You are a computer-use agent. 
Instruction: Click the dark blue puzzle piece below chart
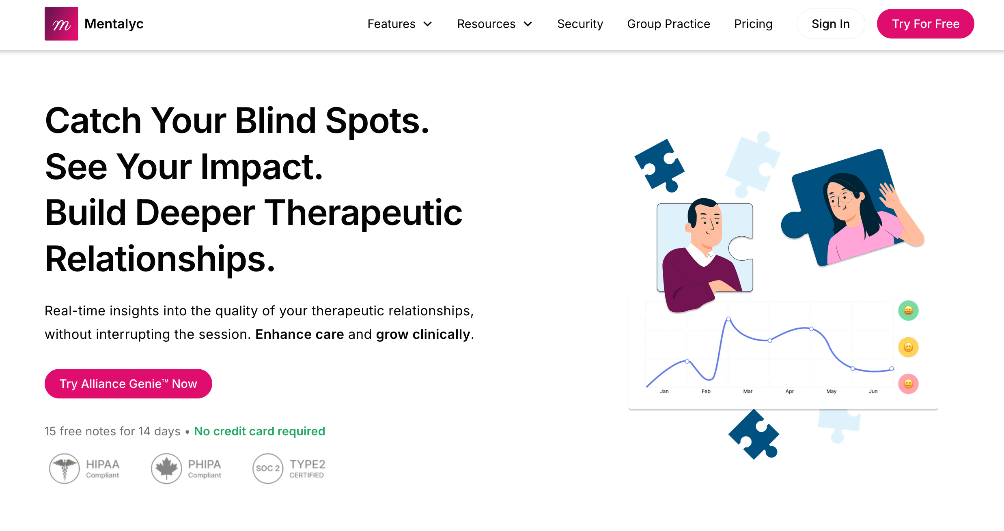[x=754, y=435]
